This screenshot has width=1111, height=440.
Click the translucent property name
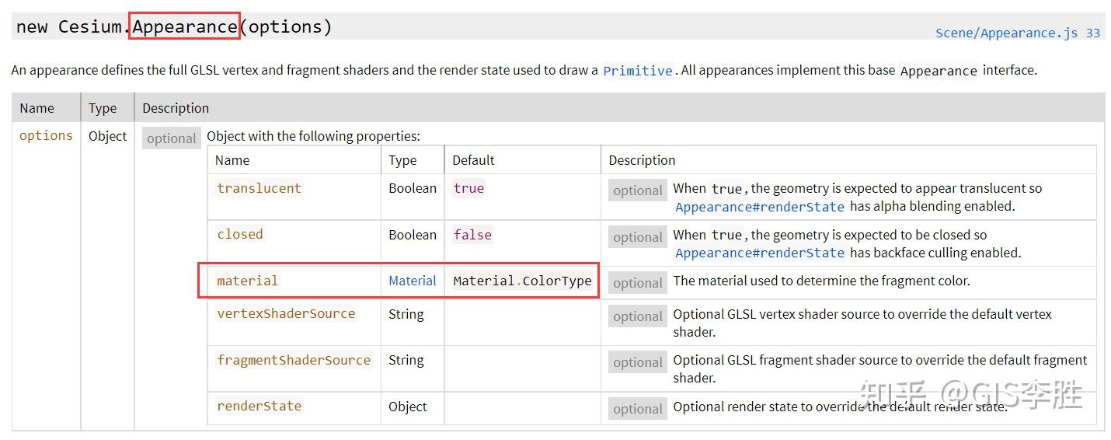click(259, 188)
